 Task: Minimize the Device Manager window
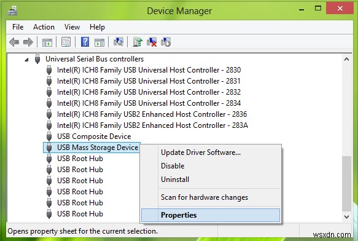302,10
